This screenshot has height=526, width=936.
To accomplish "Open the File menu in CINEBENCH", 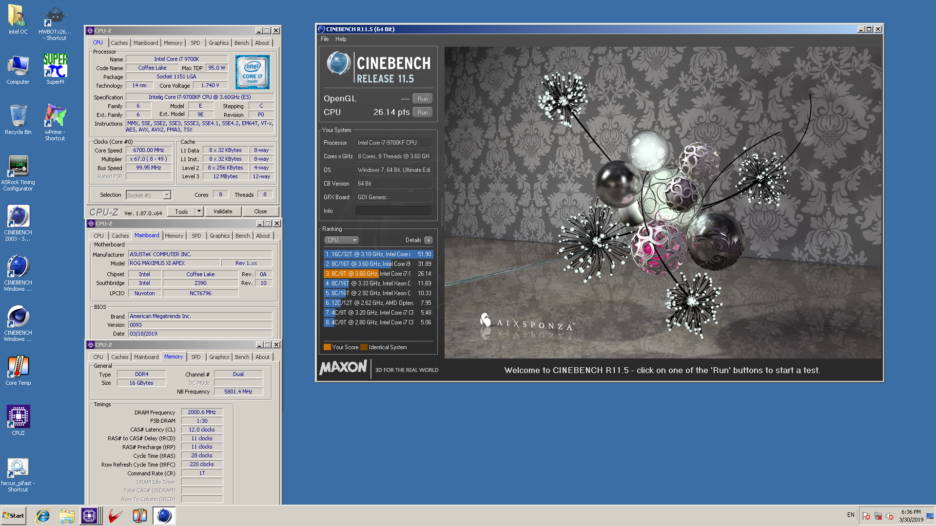I will (325, 39).
